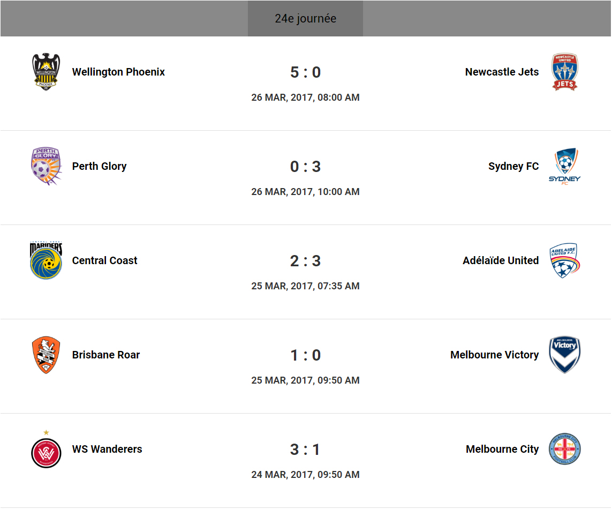This screenshot has width=612, height=509.
Task: Open the Brisbane Roar team link
Action: point(106,355)
